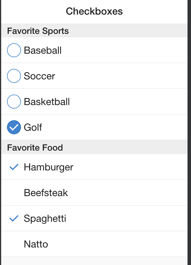Tap the Baseball text label
The height and width of the screenshot is (265, 191).
click(43, 50)
